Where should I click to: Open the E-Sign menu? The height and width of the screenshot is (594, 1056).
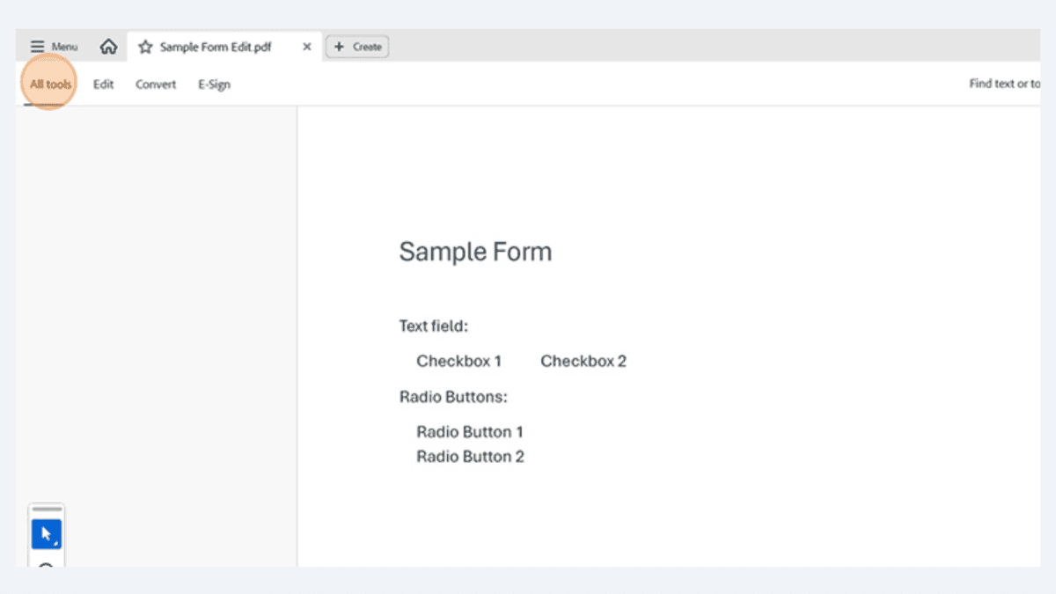(x=214, y=84)
